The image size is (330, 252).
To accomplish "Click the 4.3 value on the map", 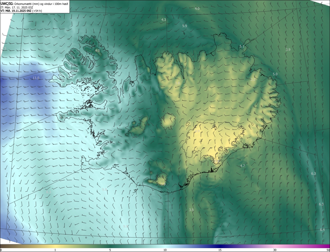I will click(x=163, y=20).
